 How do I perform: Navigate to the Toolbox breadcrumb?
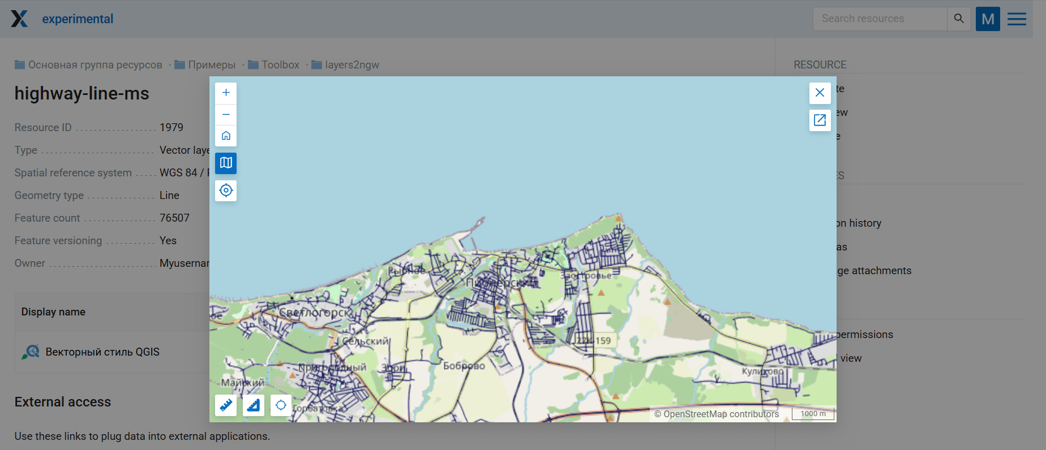click(x=280, y=65)
